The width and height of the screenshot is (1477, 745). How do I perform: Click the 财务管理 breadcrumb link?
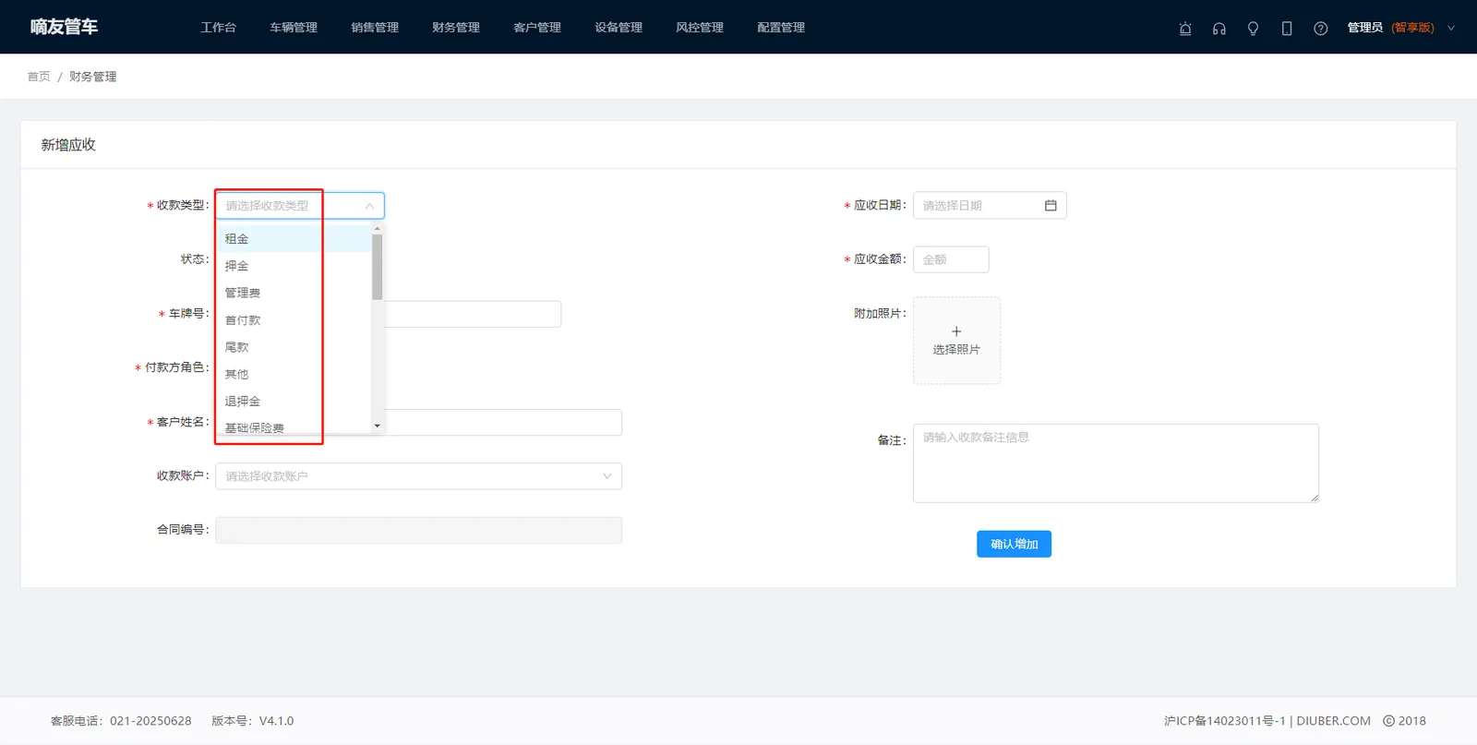tap(93, 77)
